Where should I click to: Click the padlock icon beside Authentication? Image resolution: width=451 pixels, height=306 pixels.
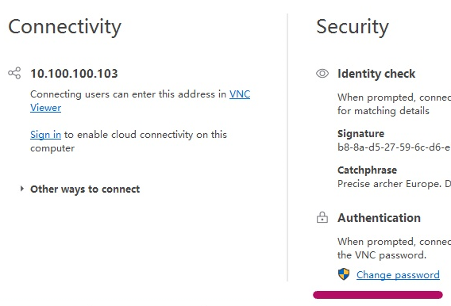[322, 217]
